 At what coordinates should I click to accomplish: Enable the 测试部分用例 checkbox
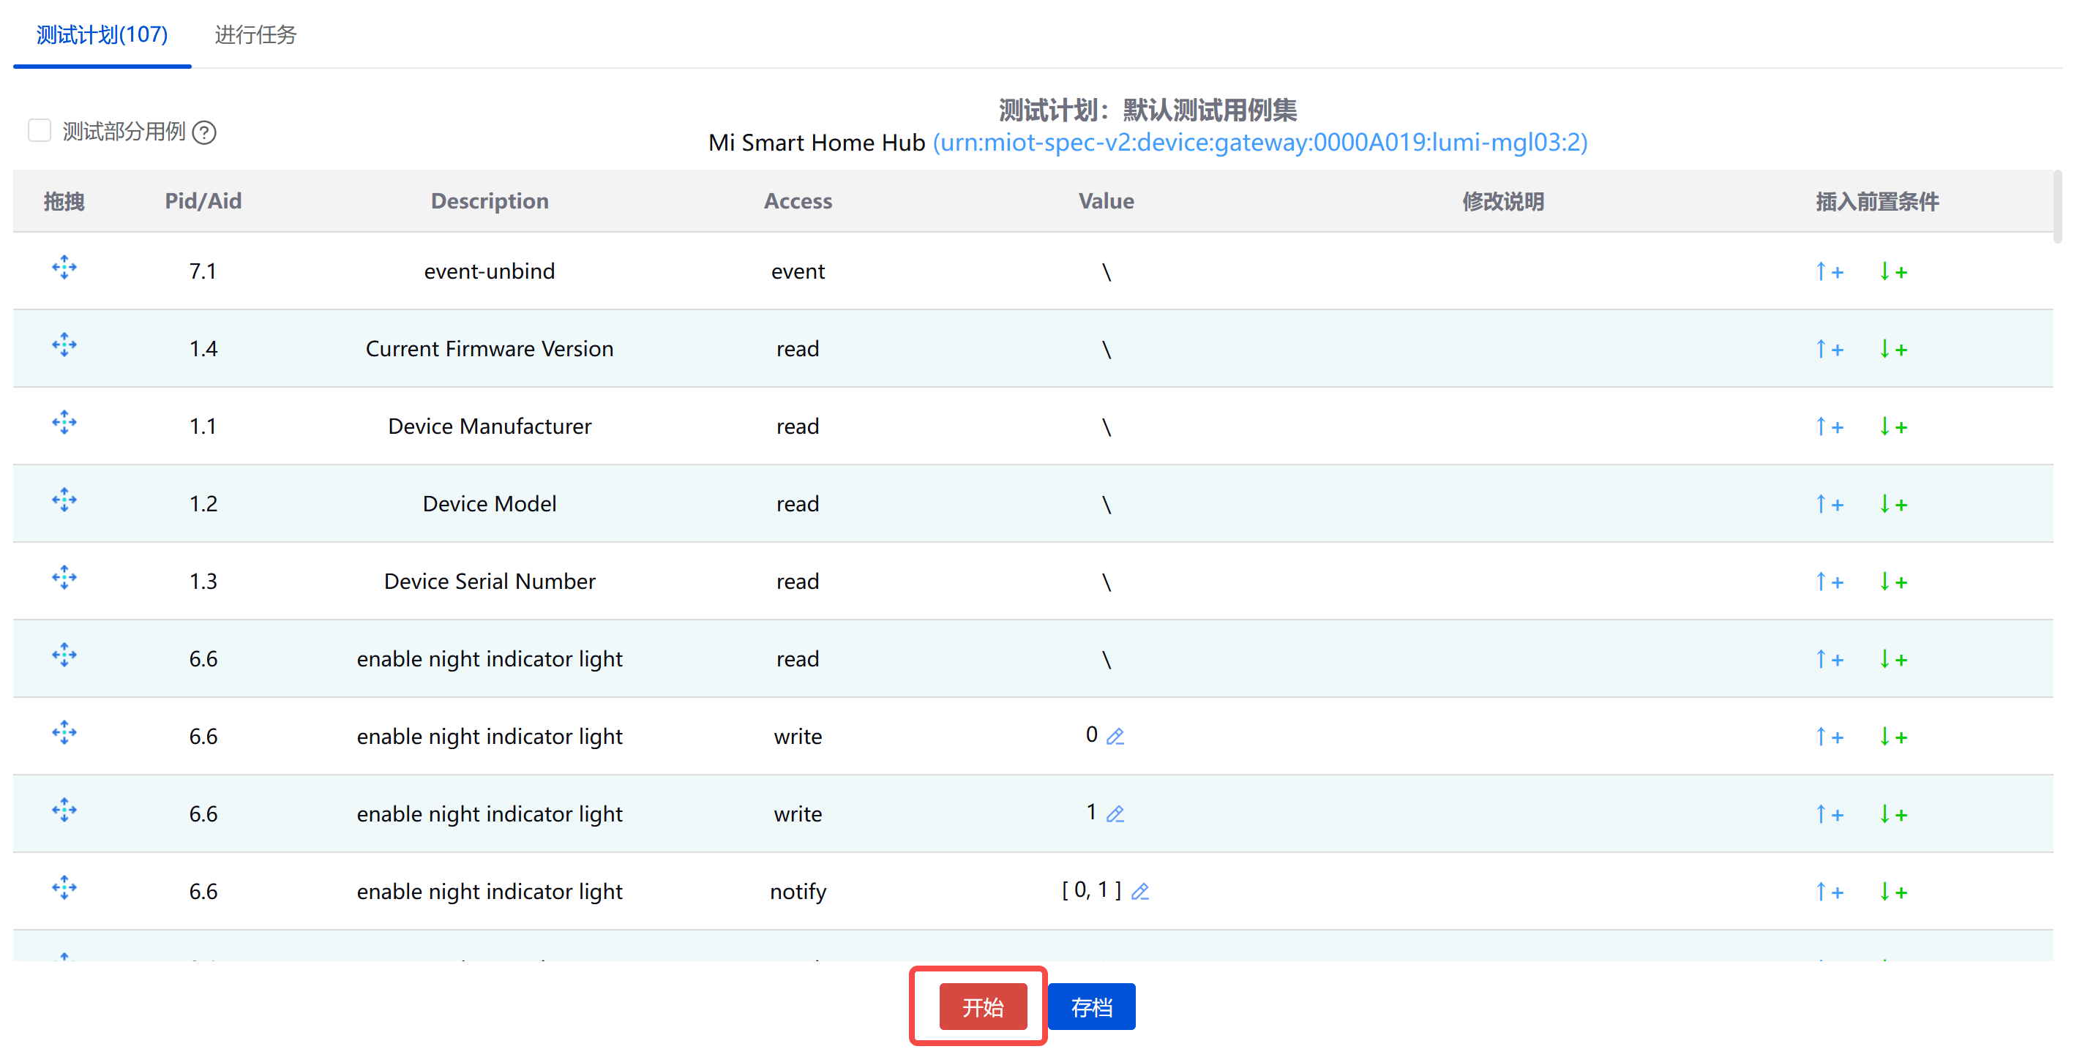40,130
